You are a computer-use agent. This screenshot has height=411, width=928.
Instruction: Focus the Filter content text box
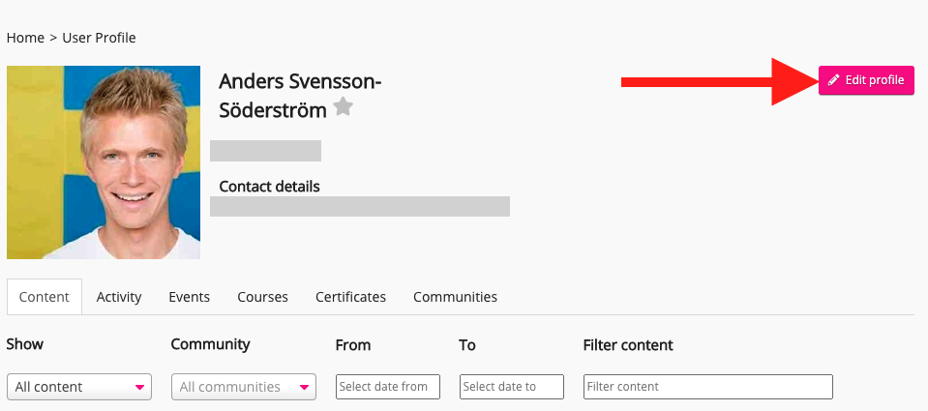pyautogui.click(x=707, y=387)
